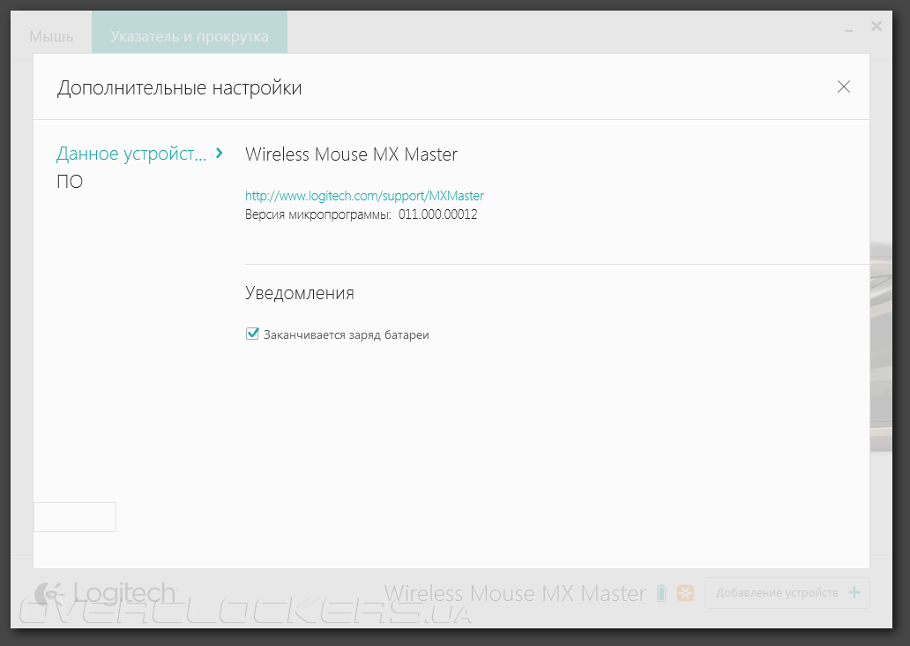Screen dimensions: 910x646
Task: Close the Logitech Options main window
Action: [x=876, y=26]
